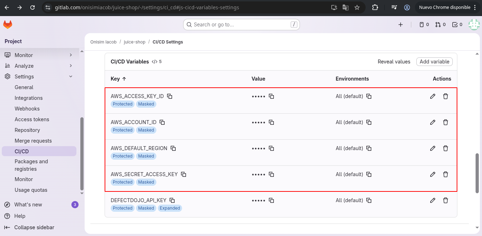482x236 pixels.
Task: Copy the AWS_ACCOUNT_ID key name
Action: click(162, 122)
